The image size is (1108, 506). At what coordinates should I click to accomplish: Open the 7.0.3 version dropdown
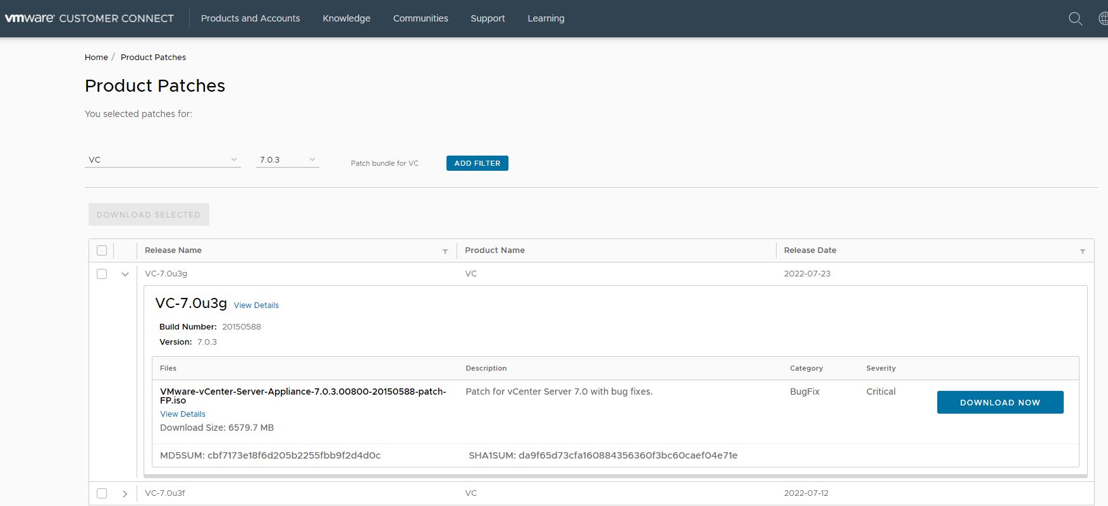pyautogui.click(x=288, y=159)
